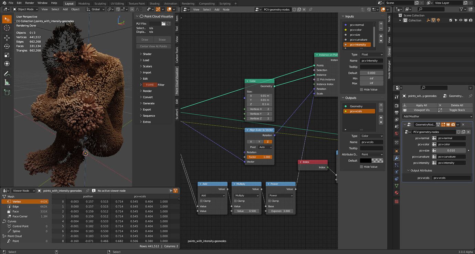
Task: Open the World properties tab icon
Action: 397,134
